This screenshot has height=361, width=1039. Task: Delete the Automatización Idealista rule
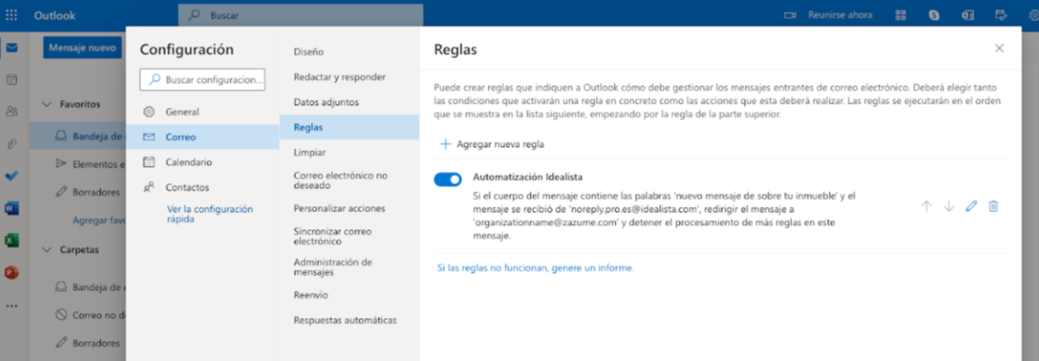click(x=993, y=206)
